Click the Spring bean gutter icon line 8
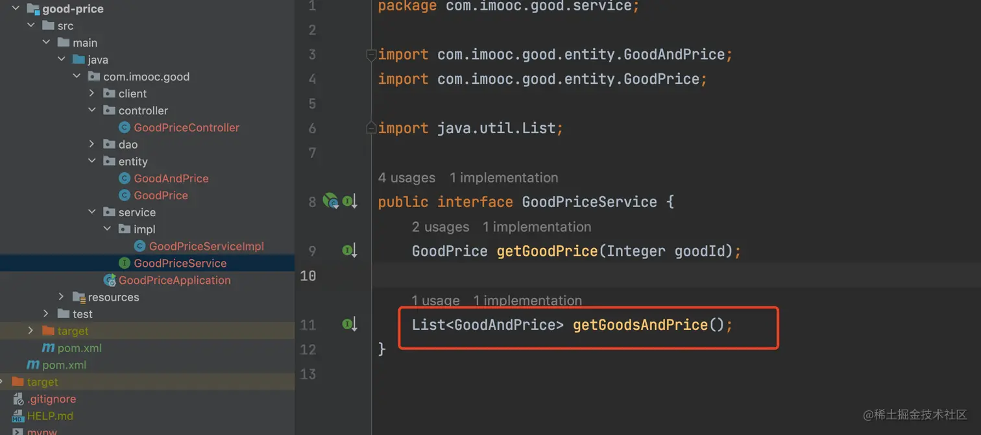 coord(331,201)
